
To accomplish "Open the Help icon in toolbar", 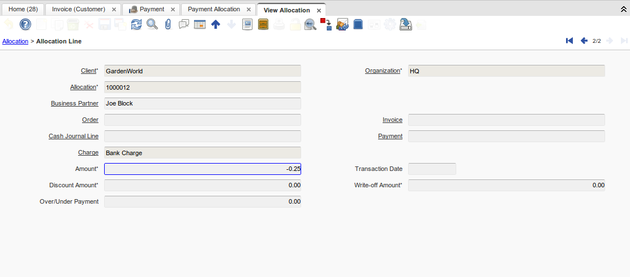I will pyautogui.click(x=25, y=24).
